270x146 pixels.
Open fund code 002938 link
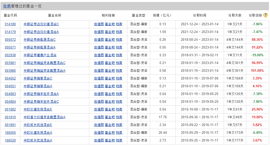[10, 55]
